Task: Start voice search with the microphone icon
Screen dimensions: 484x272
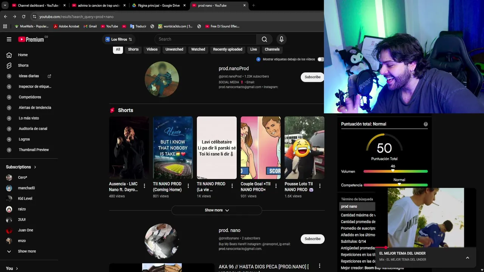Action: click(x=281, y=39)
